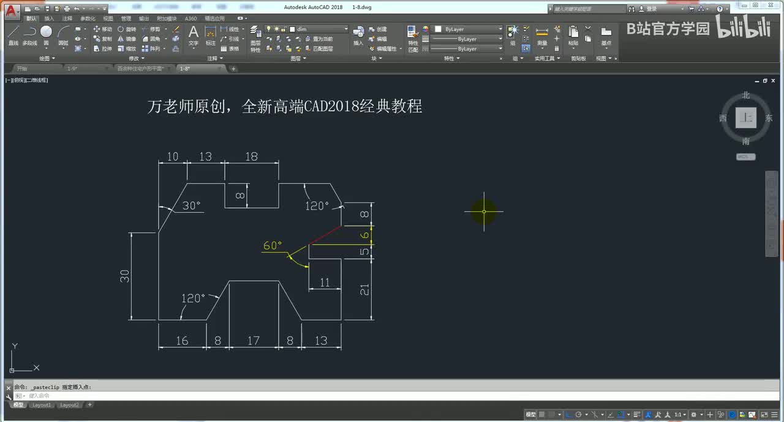Click the Linear dimension (线性) tool

pos(230,29)
